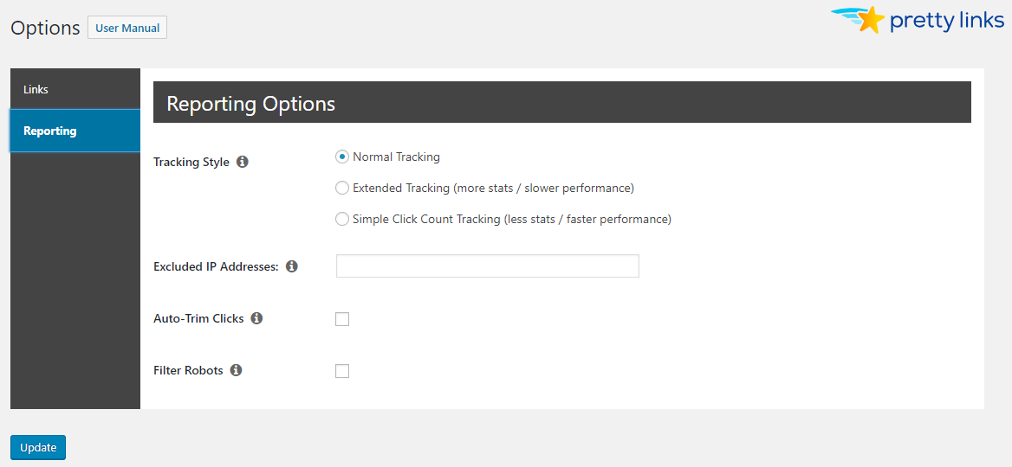Image resolution: width=1012 pixels, height=467 pixels.
Task: Select the Normal Tracking radio button
Action: [342, 157]
